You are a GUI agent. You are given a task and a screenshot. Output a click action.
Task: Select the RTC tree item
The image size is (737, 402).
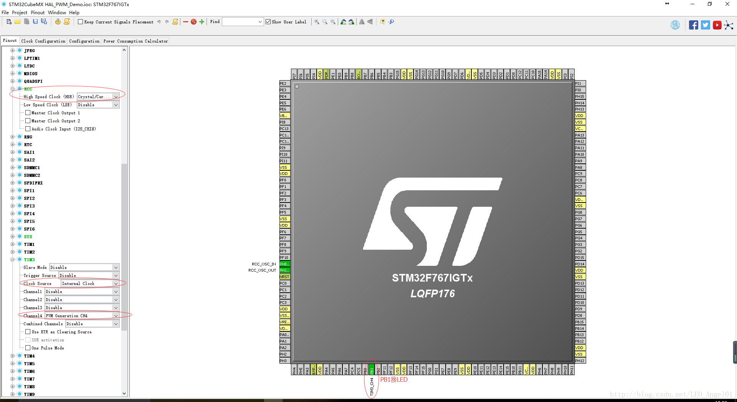(28, 145)
